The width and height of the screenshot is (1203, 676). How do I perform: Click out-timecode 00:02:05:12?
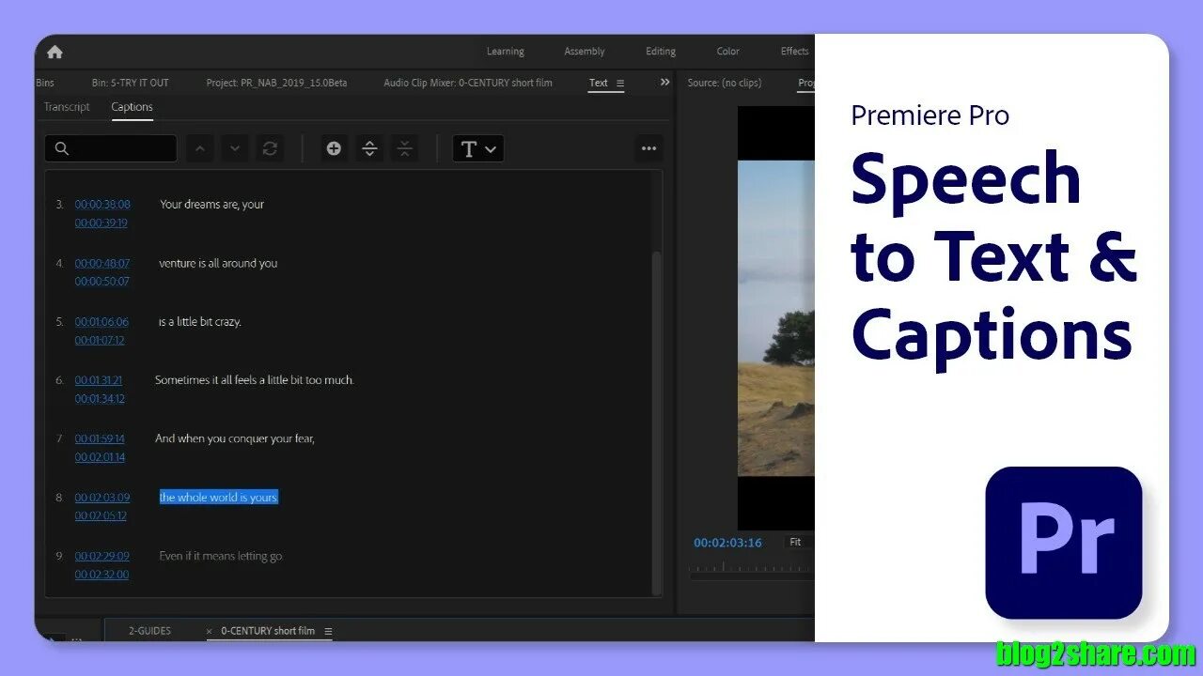tap(101, 516)
